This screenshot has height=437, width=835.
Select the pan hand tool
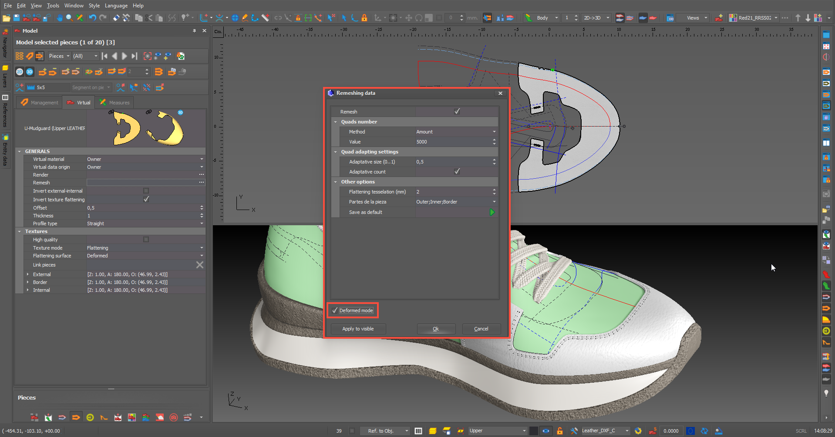pos(59,18)
